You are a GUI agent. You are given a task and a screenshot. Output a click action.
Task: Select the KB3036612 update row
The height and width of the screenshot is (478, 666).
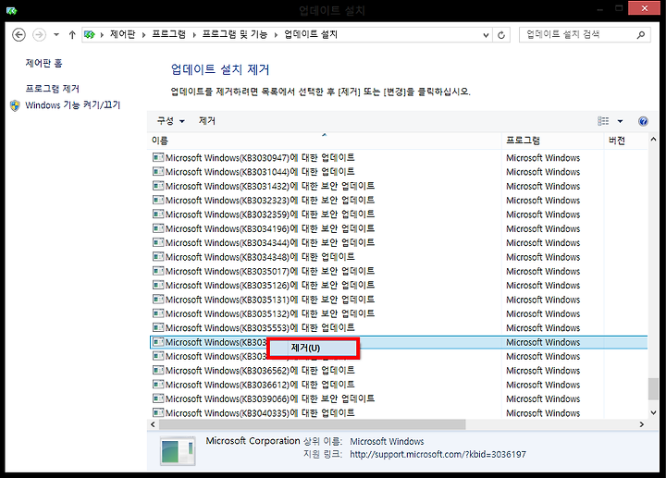[x=399, y=385]
